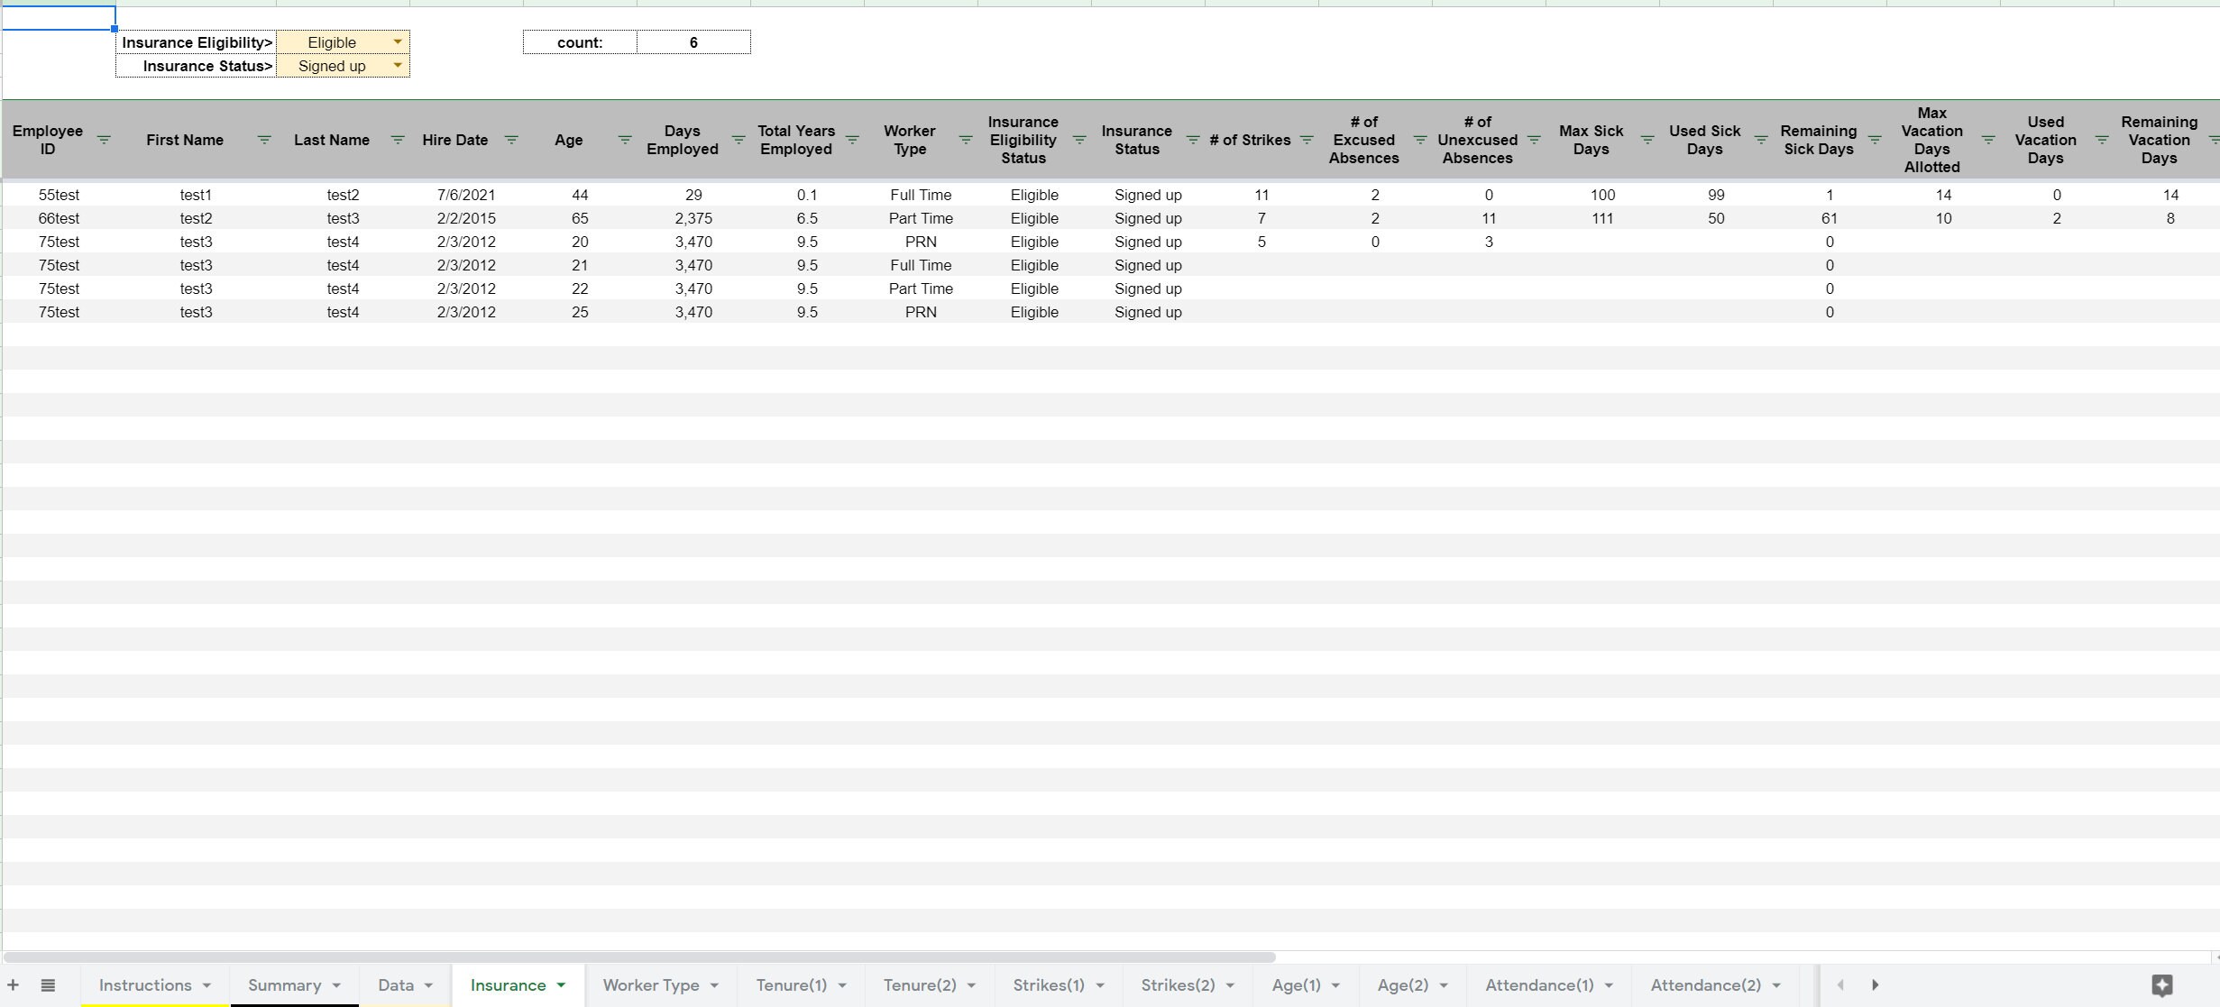This screenshot has width=2220, height=1007.
Task: Open the filter for Employee ID column
Action: point(104,140)
